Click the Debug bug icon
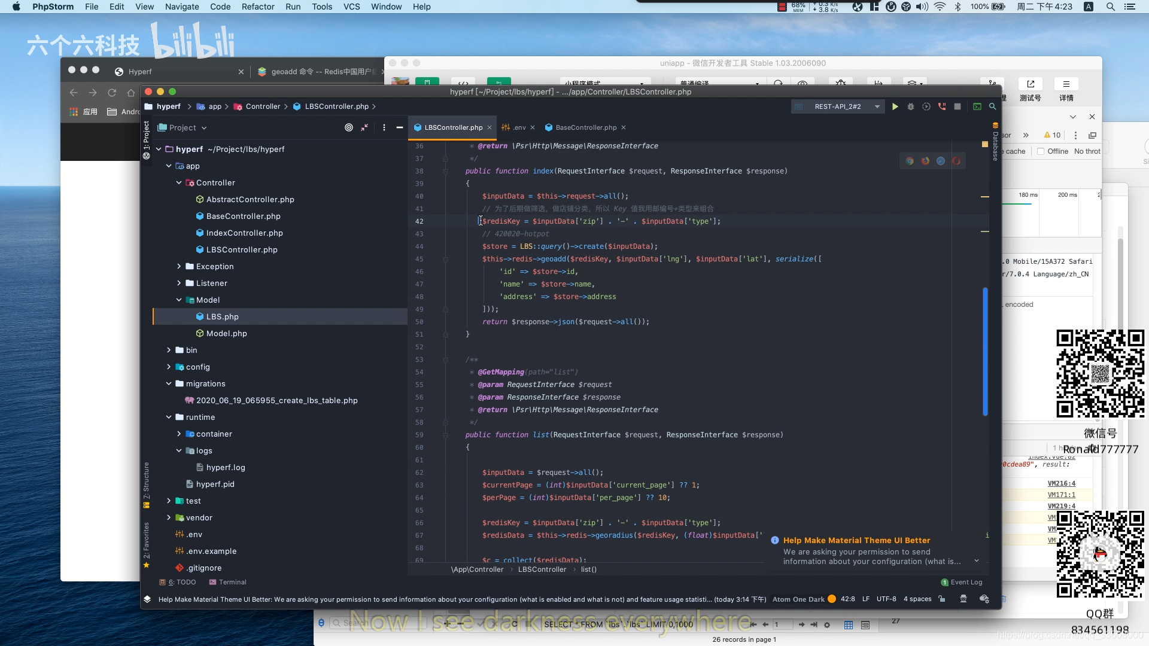 [910, 106]
